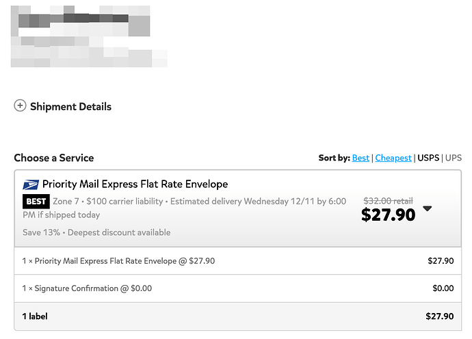472x339 pixels.
Task: Click the struck-through $32.00 retail price
Action: click(x=388, y=200)
